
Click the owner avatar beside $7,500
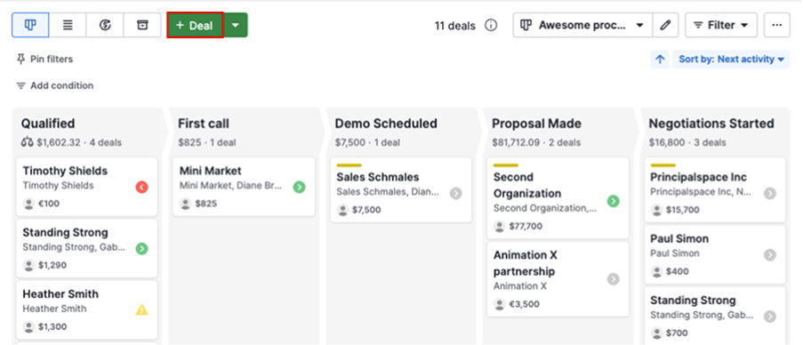(x=343, y=210)
